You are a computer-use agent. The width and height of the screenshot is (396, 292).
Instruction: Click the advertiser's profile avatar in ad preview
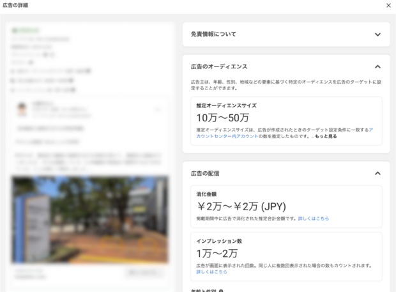23,109
